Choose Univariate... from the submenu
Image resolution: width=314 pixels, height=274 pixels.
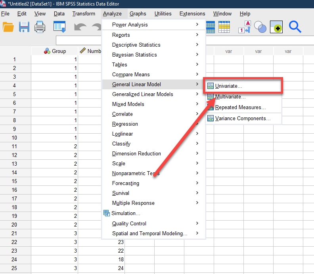pyautogui.click(x=243, y=86)
